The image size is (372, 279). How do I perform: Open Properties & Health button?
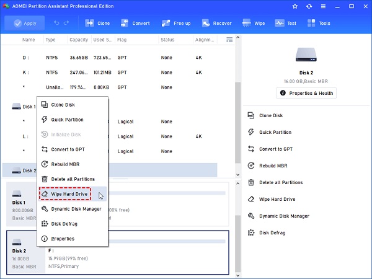tap(306, 94)
